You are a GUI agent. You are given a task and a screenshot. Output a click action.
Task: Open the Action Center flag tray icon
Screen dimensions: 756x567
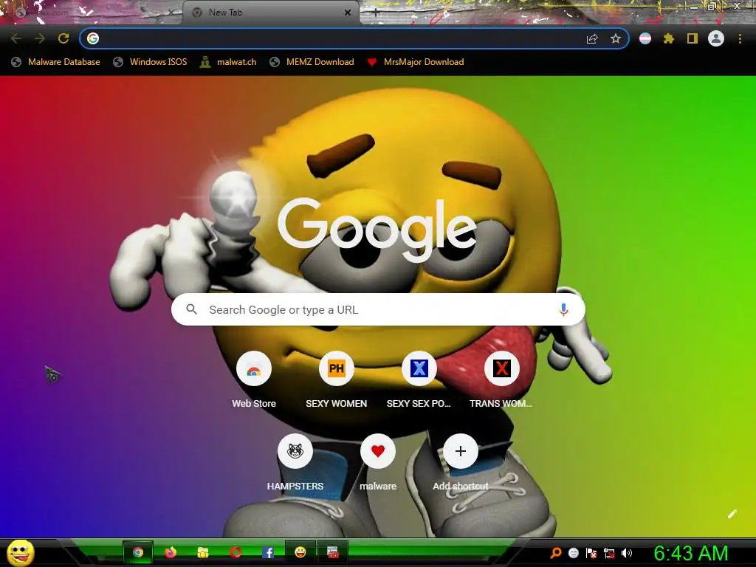point(591,553)
